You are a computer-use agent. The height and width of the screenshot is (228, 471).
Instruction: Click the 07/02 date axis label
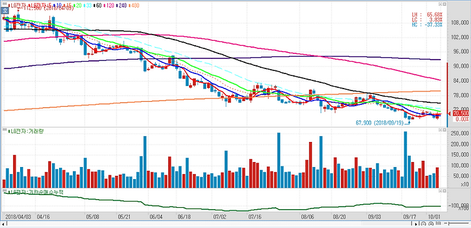[219, 216]
